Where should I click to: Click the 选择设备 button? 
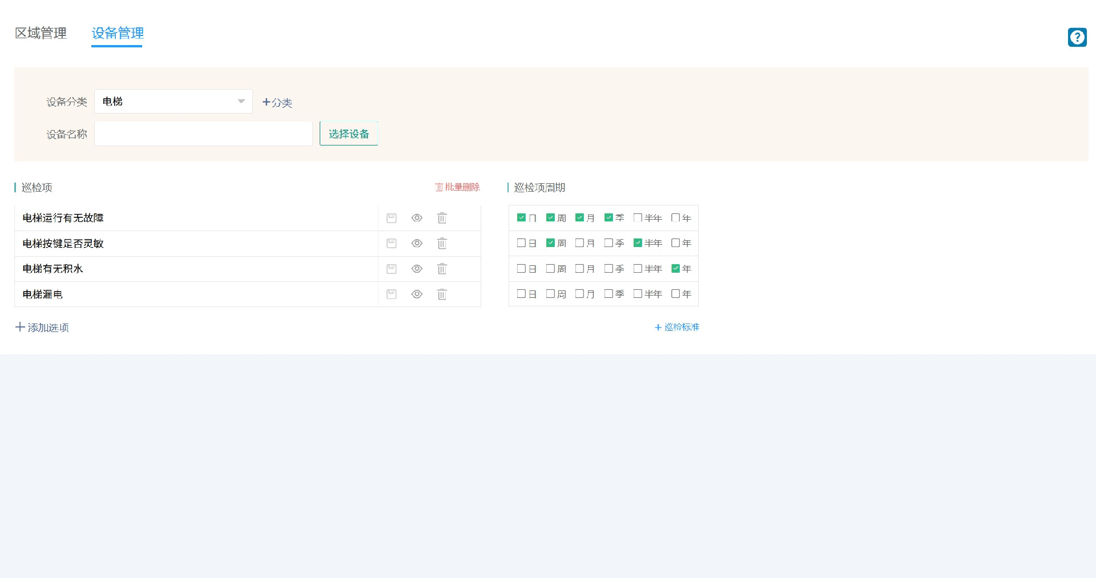click(349, 134)
